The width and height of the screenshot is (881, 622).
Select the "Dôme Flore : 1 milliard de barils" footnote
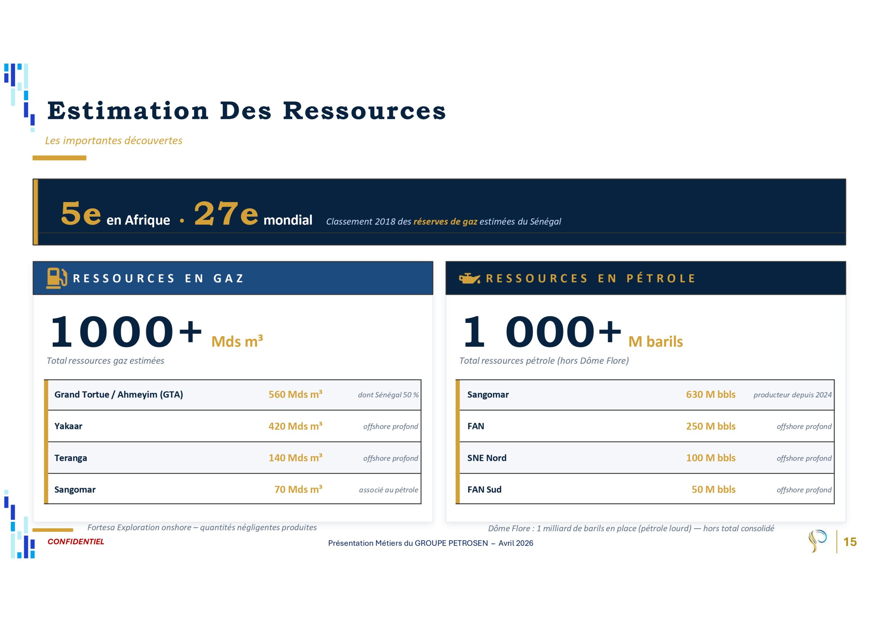631,529
